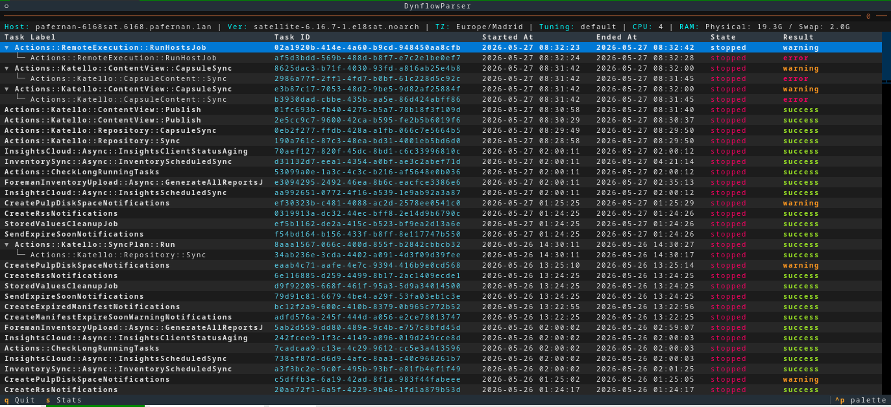This screenshot has width=891, height=407.
Task: Collapse CapsuleSync task with ID starting 8625dac3
Action: [x=7, y=68]
